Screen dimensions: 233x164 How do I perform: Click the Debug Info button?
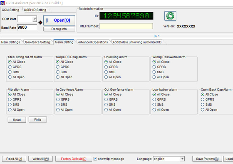[x=59, y=29]
